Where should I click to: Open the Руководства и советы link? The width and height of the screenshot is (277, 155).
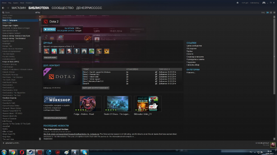(195, 60)
